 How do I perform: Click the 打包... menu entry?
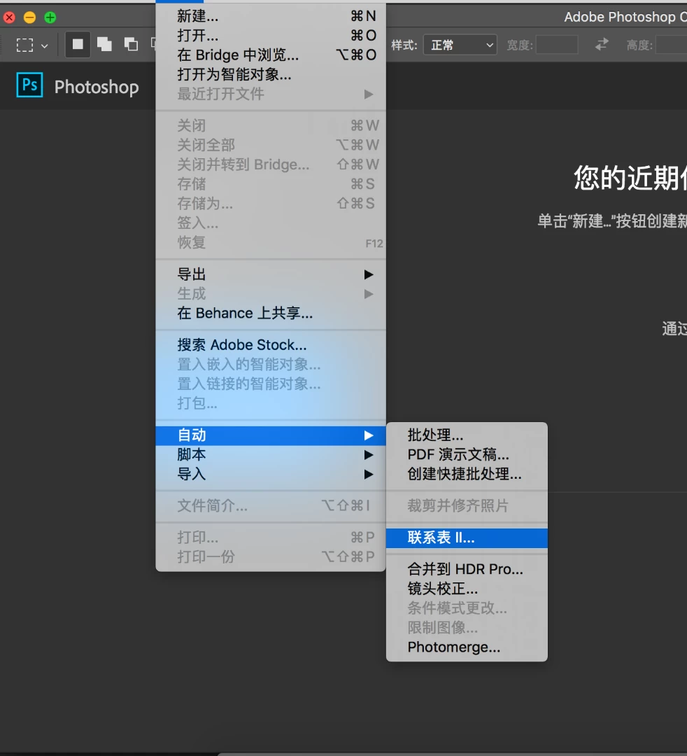(271, 403)
